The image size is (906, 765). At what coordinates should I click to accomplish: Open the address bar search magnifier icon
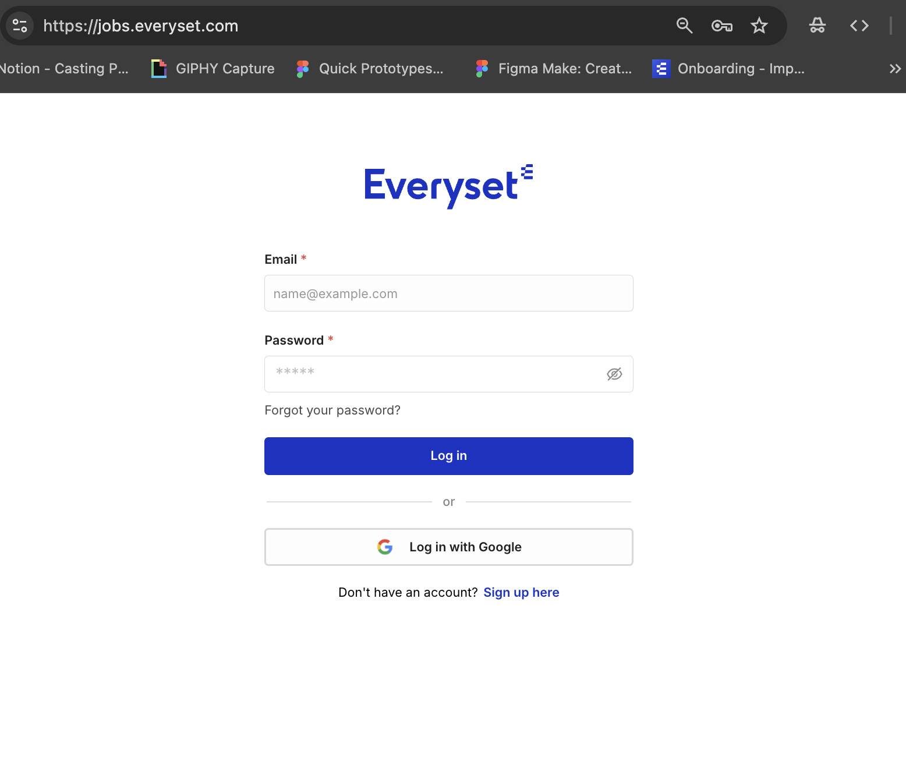coord(684,26)
